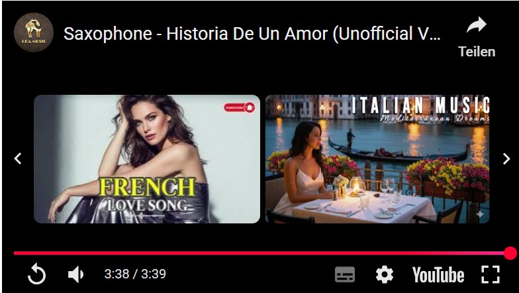The height and width of the screenshot is (293, 519).
Task: Seek to the middle of the red progress bar
Action: click(262, 253)
